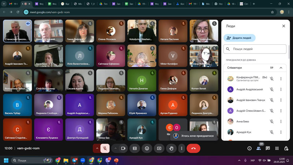293x165 pixels.
Task: Toggle the camera on or off
Action: click(x=123, y=148)
